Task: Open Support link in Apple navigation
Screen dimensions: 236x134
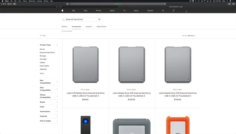Action: [x=150, y=10]
